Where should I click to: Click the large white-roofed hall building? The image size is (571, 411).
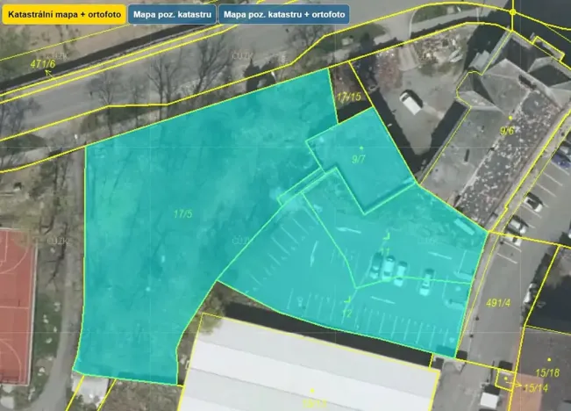click(310, 364)
